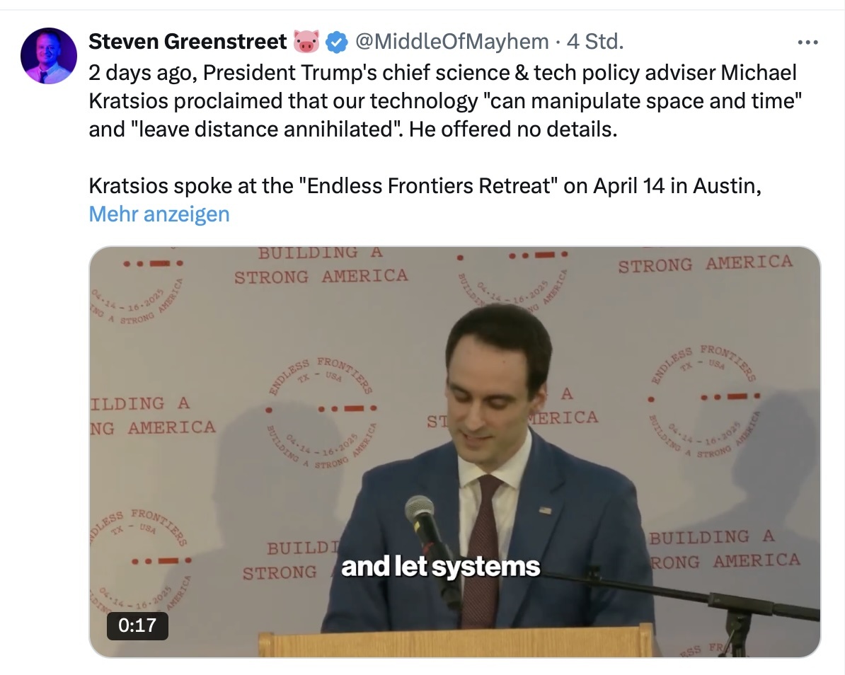Open the "4 Std." timestamp link
Viewport: 845px width, 675px height.
click(595, 42)
